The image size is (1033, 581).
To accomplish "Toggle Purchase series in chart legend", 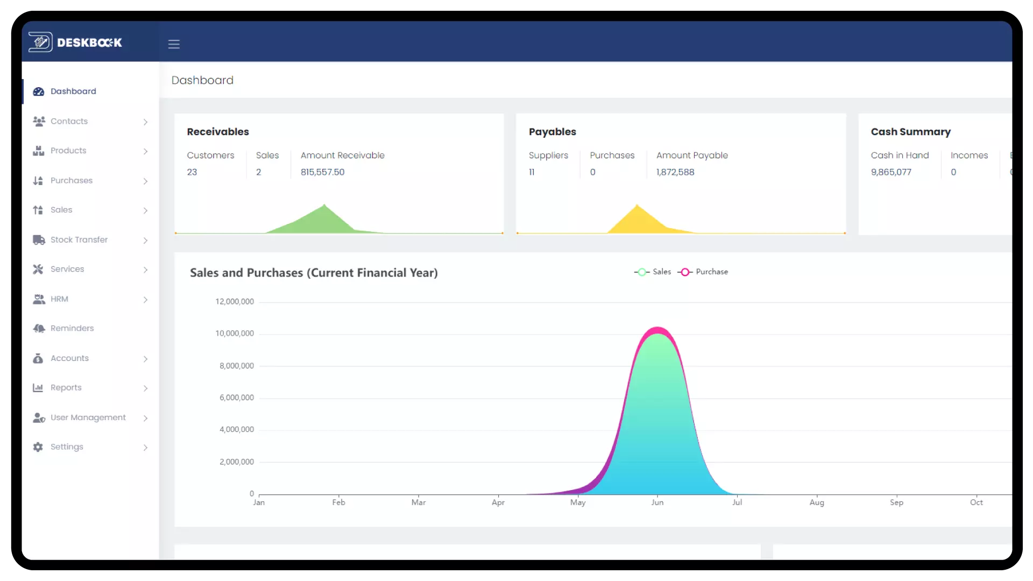I will point(703,272).
